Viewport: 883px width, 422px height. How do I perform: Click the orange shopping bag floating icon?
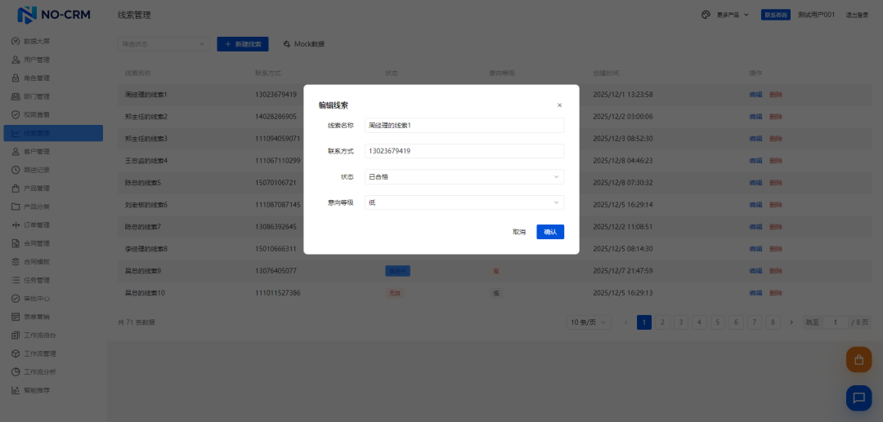coord(858,360)
